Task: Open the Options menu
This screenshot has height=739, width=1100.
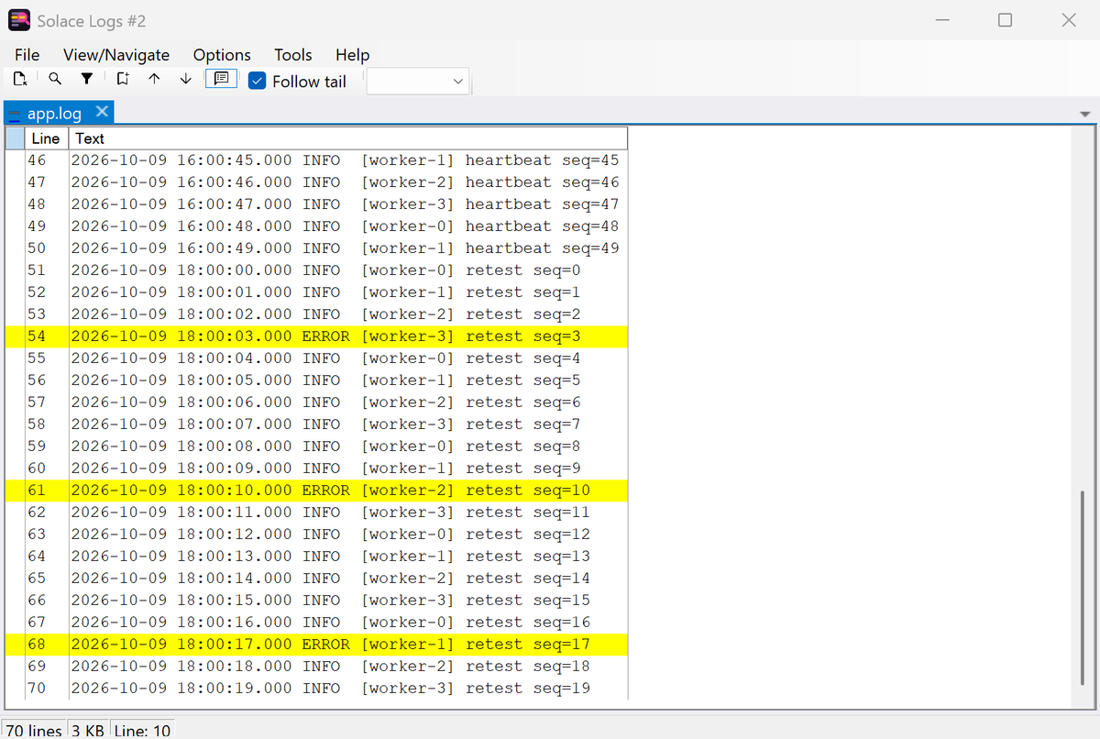Action: (x=222, y=55)
